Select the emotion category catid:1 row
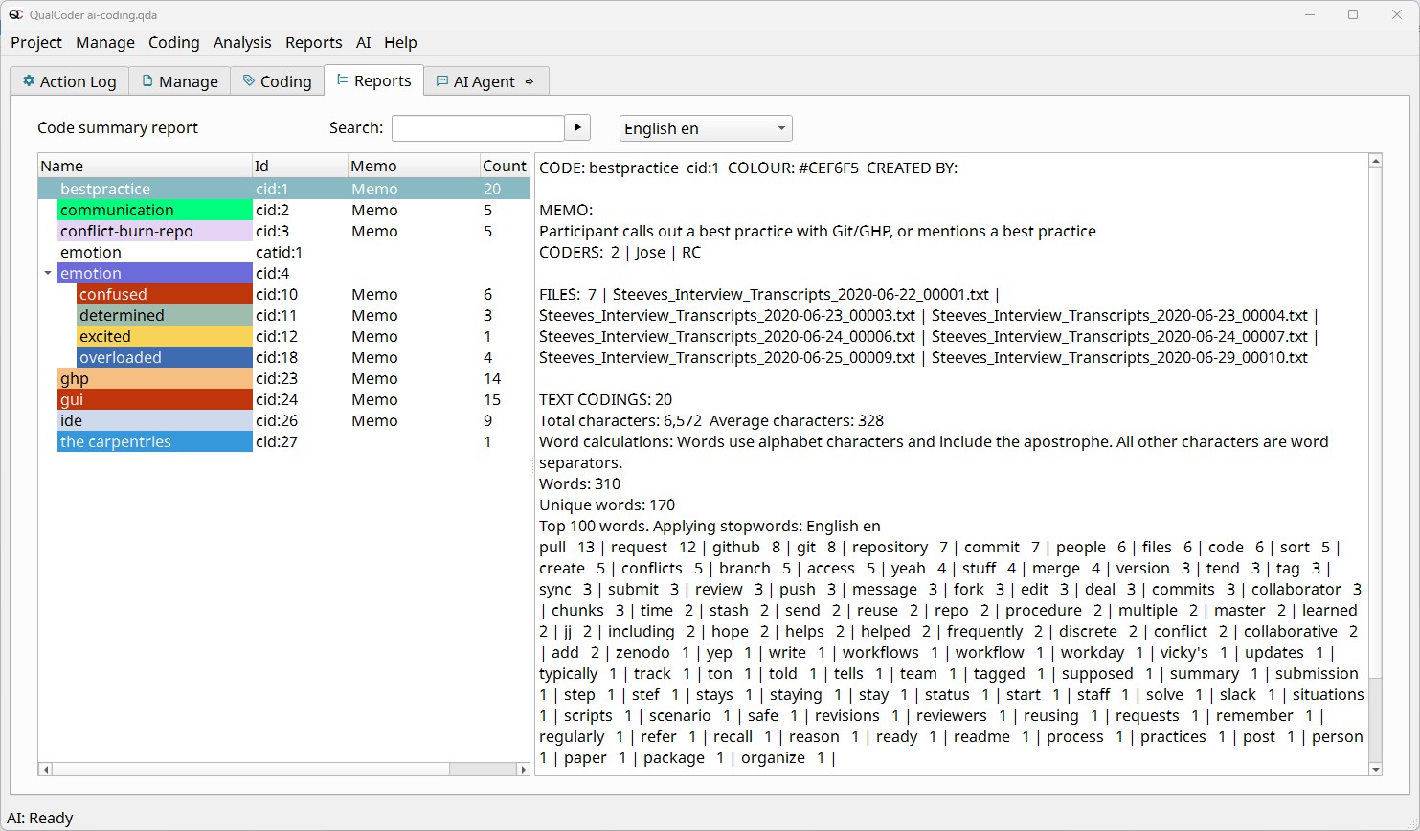Viewport: 1420px width, 831px height. 283,252
